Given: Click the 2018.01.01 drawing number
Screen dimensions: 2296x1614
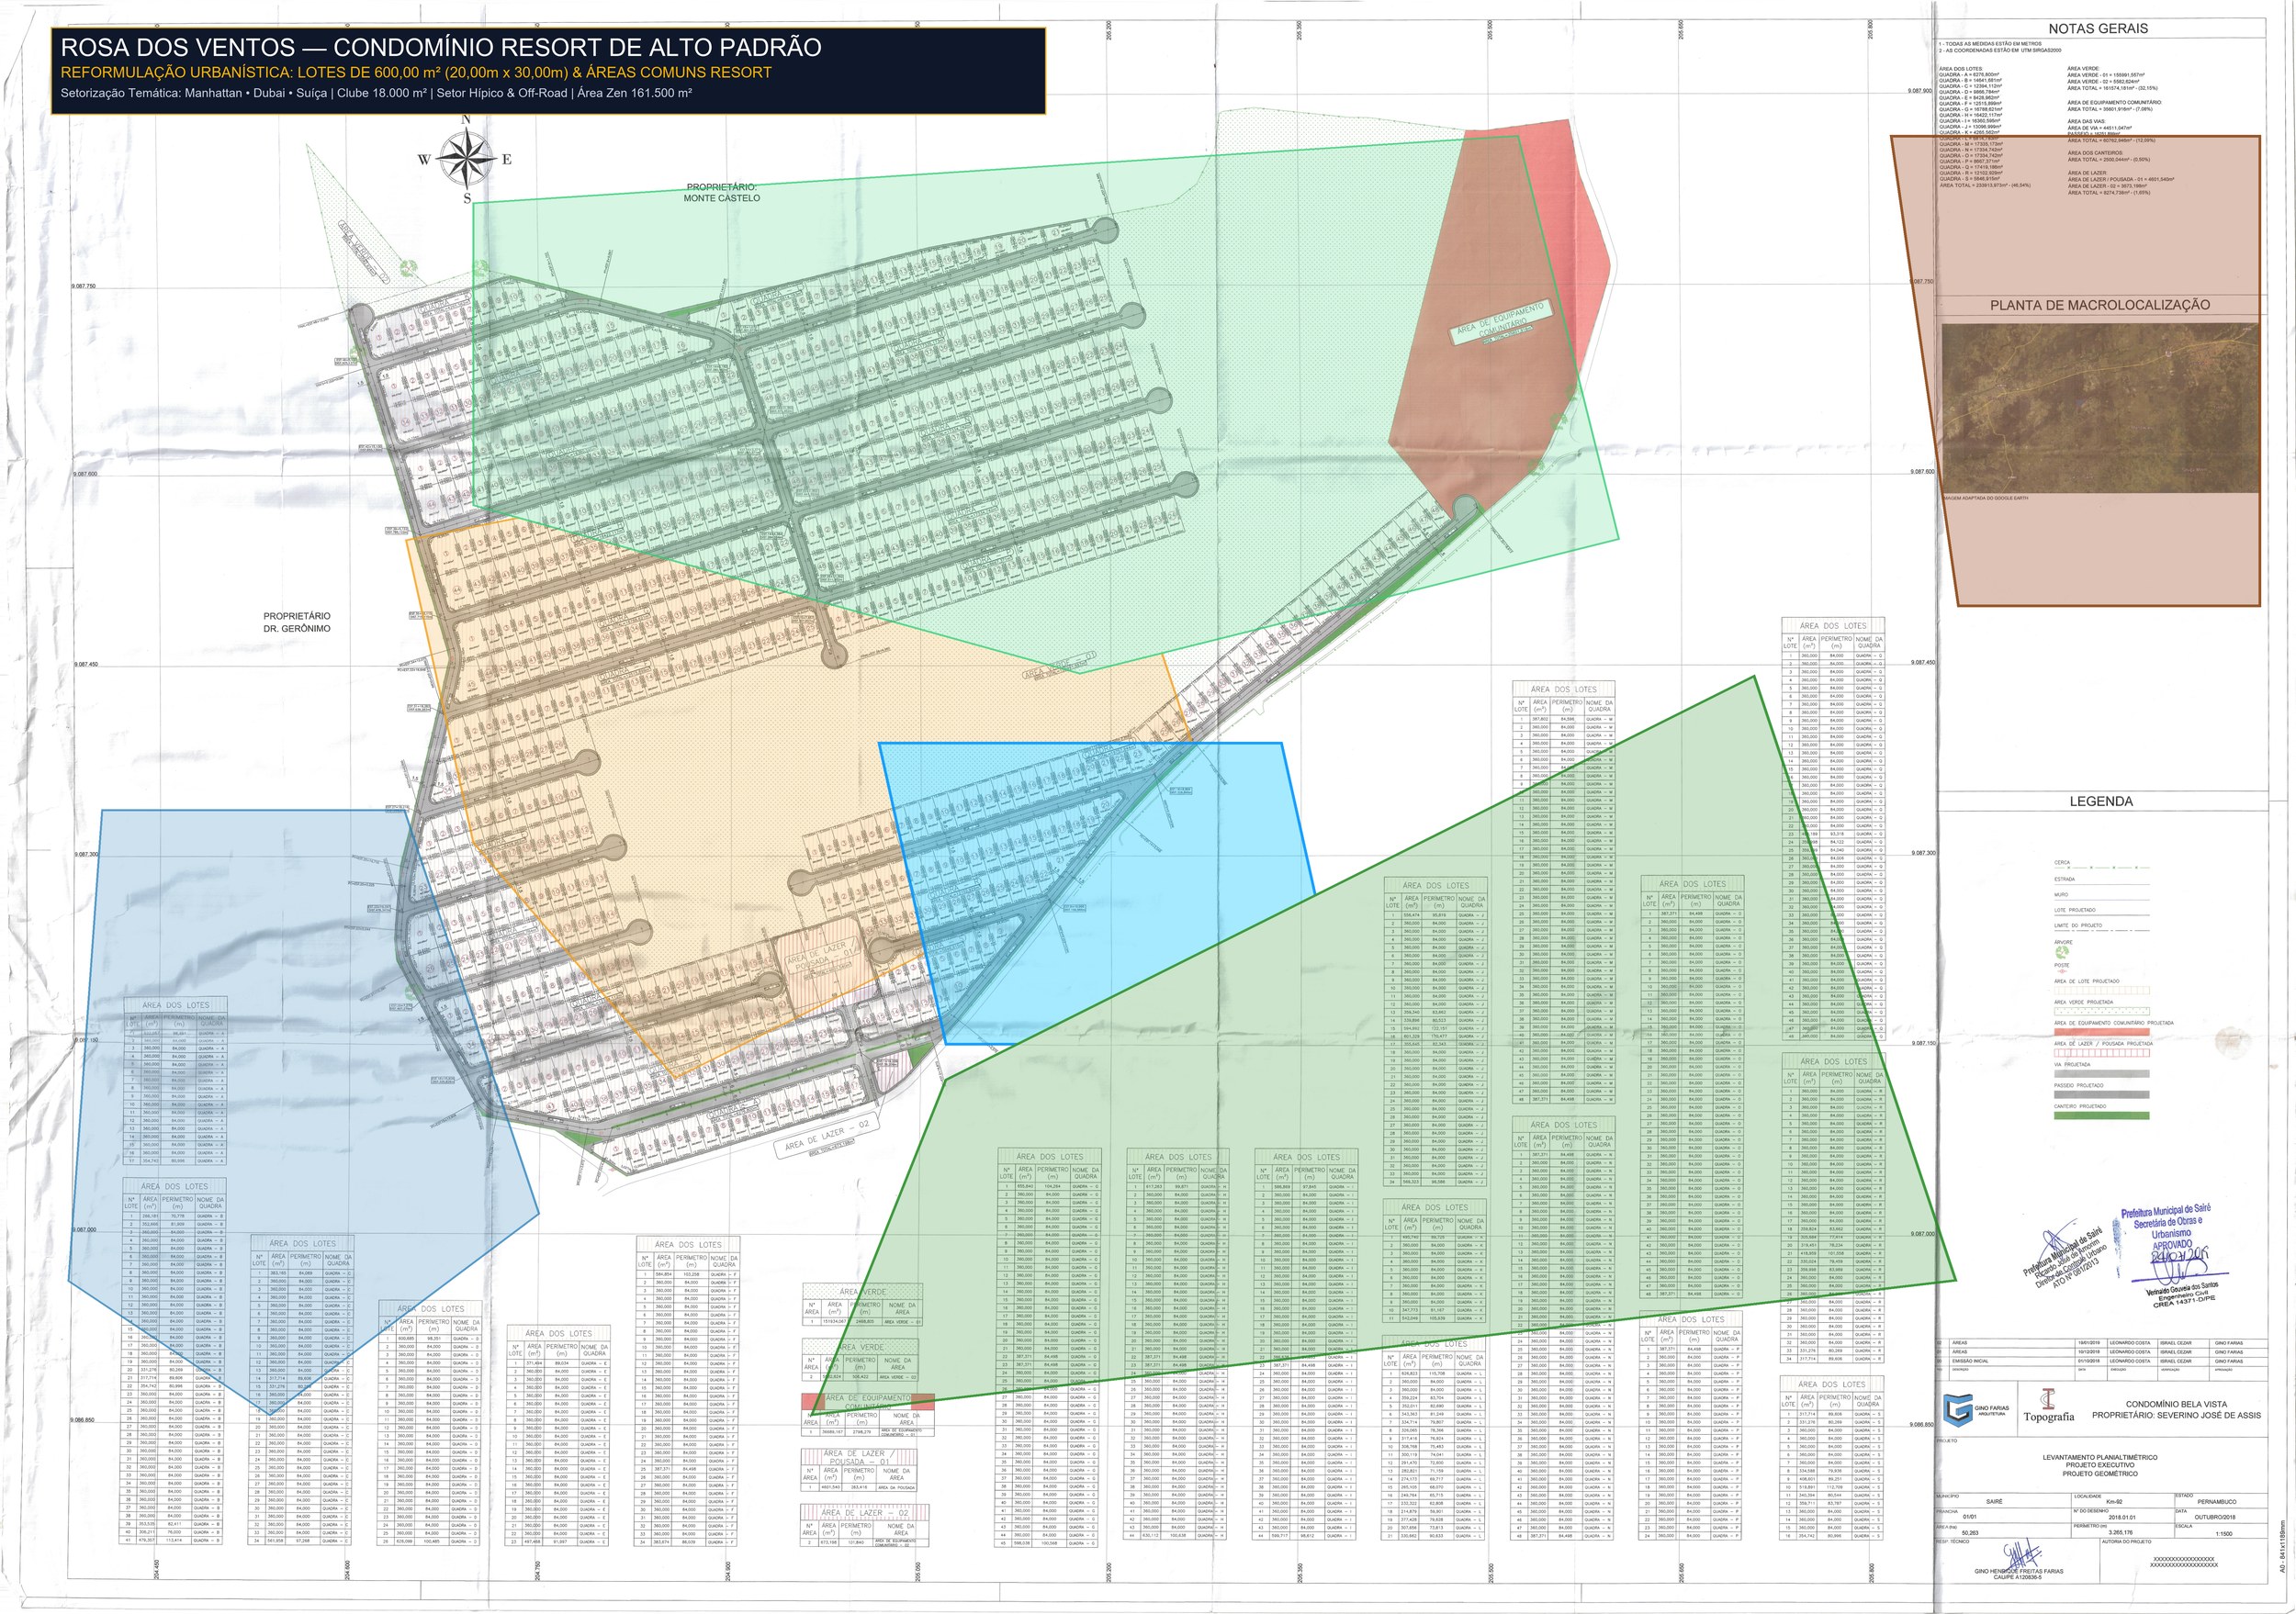Looking at the screenshot, I should coord(2122,1517).
